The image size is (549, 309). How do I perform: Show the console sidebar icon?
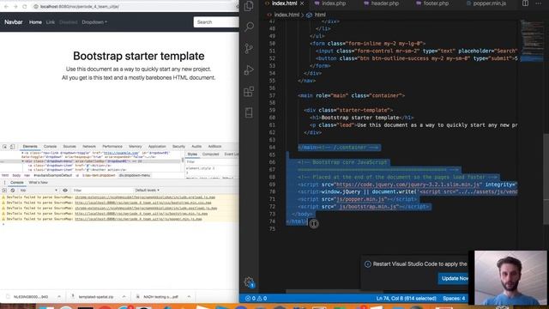[4, 191]
